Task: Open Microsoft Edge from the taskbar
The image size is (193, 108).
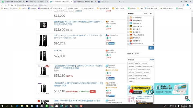Action: tap(17, 106)
